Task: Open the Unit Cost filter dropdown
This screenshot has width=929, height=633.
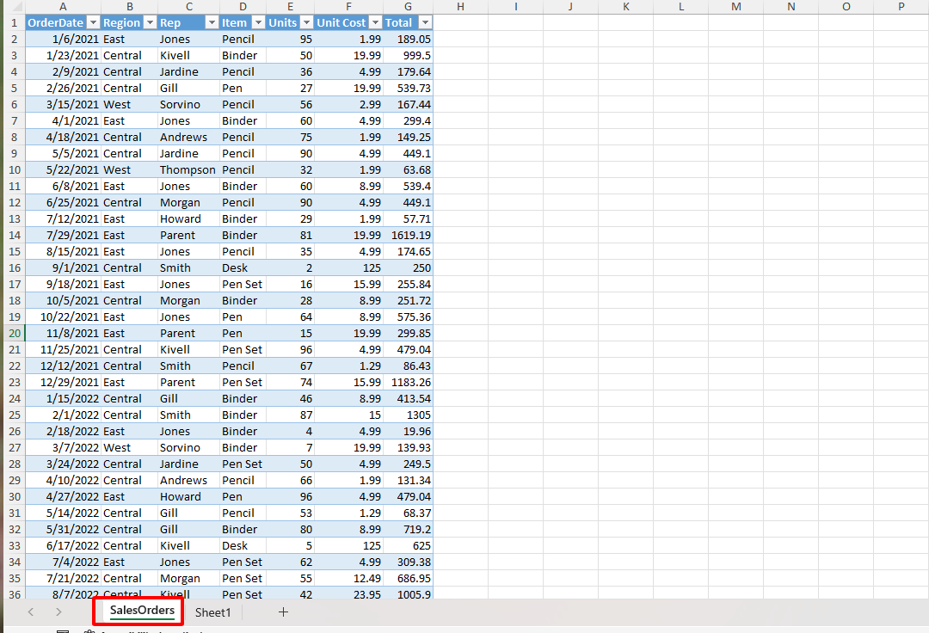Action: 375,22
